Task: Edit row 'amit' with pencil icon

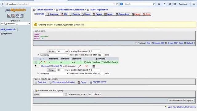Action: 41,62
